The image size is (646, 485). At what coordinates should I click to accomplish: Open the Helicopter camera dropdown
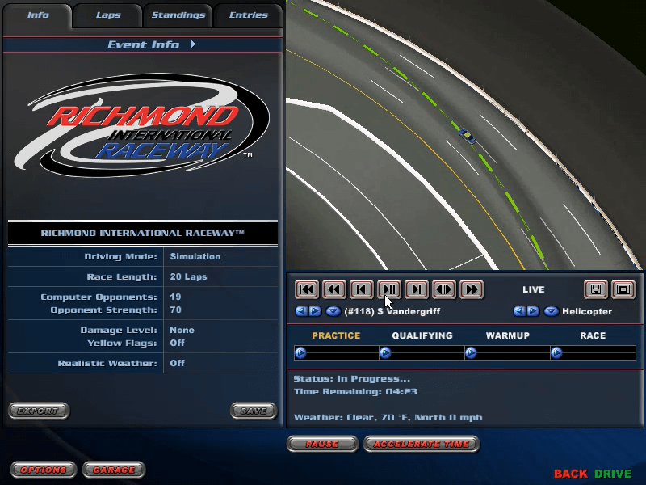551,311
